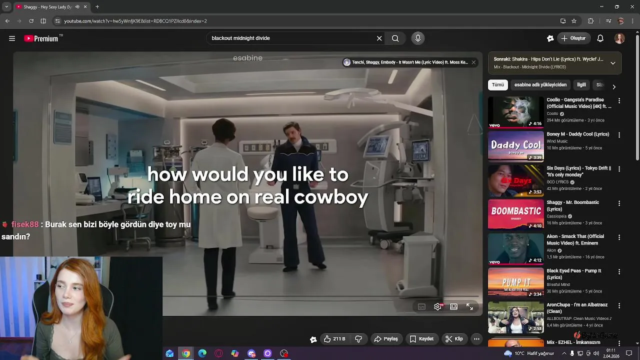
Task: Open Boombastic video thumbnail
Action: (515, 215)
